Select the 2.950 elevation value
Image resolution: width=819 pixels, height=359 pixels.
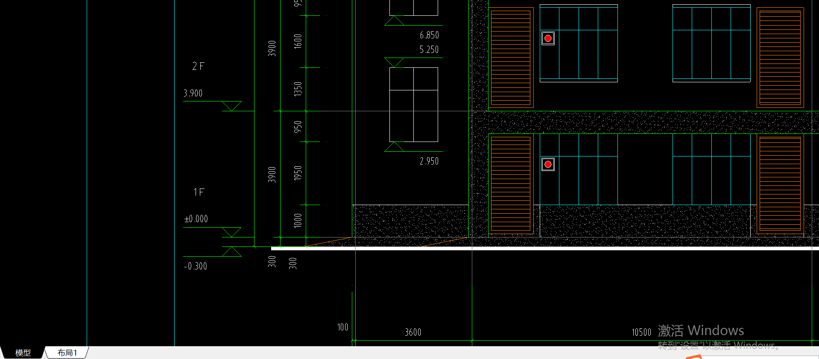tap(429, 161)
